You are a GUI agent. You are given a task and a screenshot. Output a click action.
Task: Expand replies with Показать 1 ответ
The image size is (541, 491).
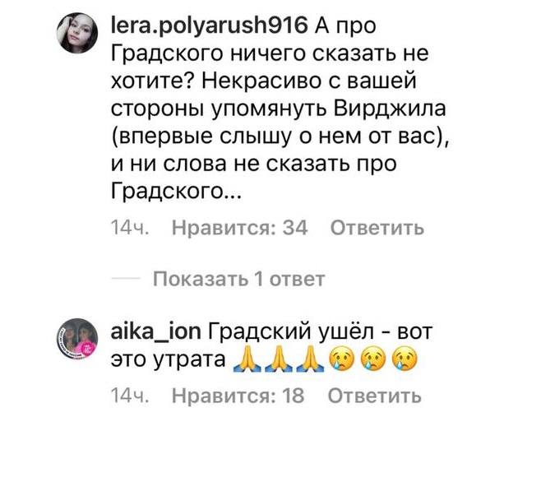click(238, 279)
